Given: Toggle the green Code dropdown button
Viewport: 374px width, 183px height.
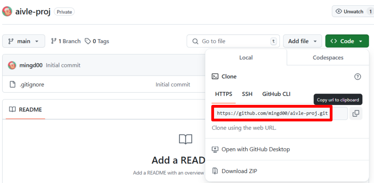Looking at the screenshot, I should [x=347, y=41].
